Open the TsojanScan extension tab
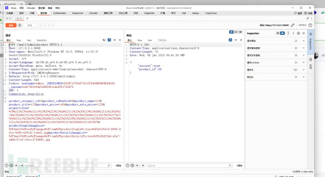This screenshot has width=325, height=177. (211, 13)
